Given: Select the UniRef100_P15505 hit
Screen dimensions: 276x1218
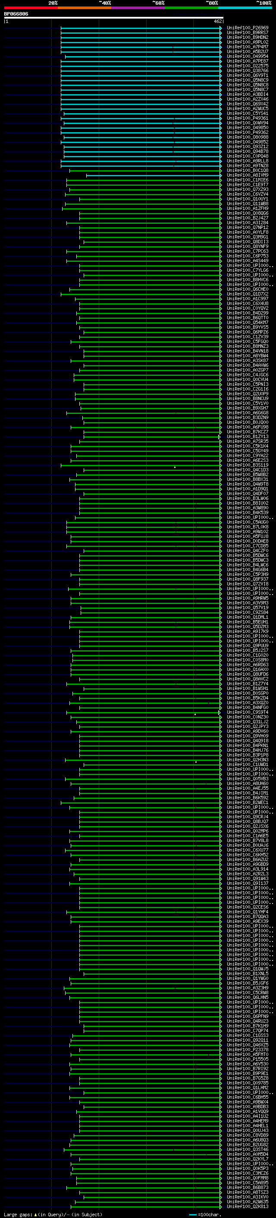Looking at the screenshot, I should [x=248, y=1058].
